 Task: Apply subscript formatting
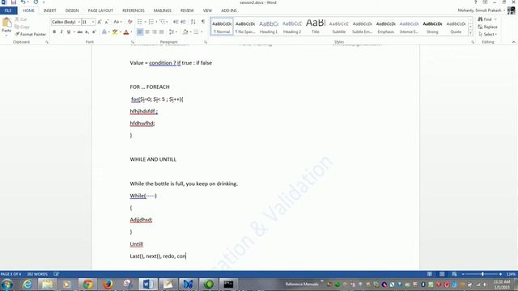point(87,32)
